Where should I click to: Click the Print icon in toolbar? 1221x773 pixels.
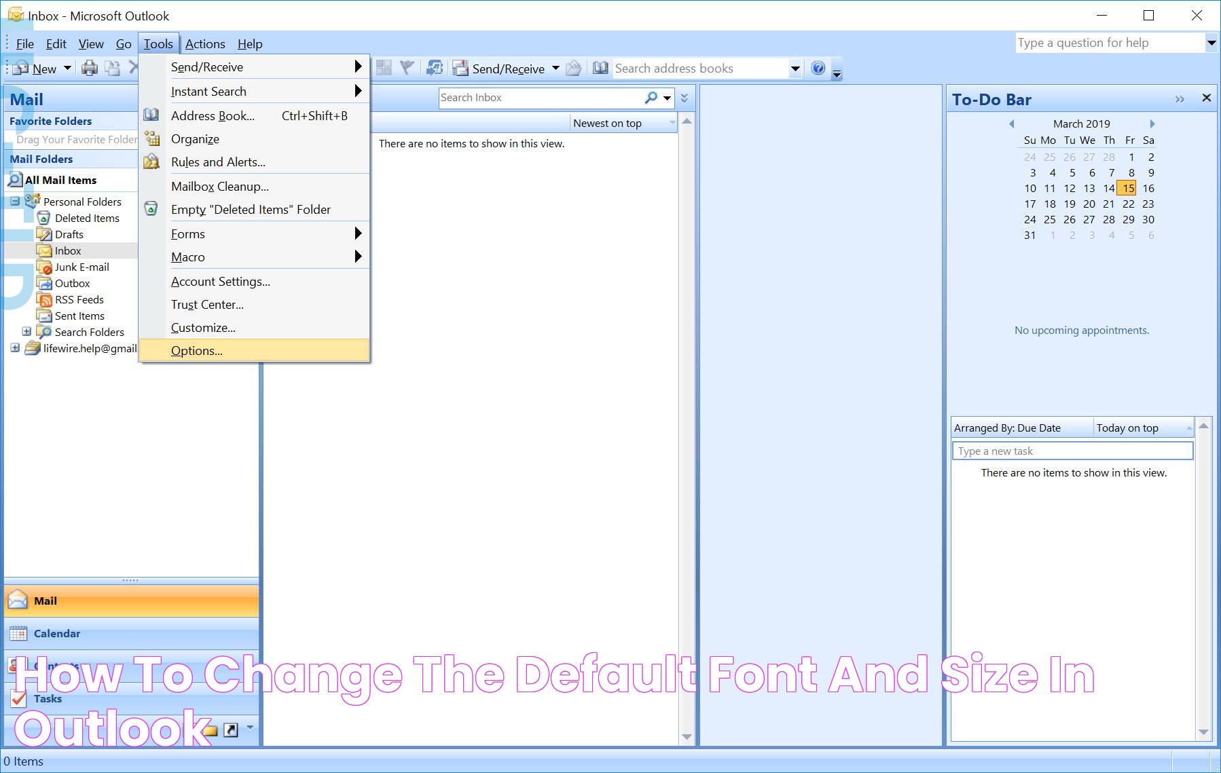tap(90, 69)
